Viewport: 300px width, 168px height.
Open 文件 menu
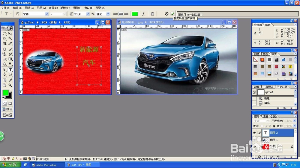(x=5, y=8)
